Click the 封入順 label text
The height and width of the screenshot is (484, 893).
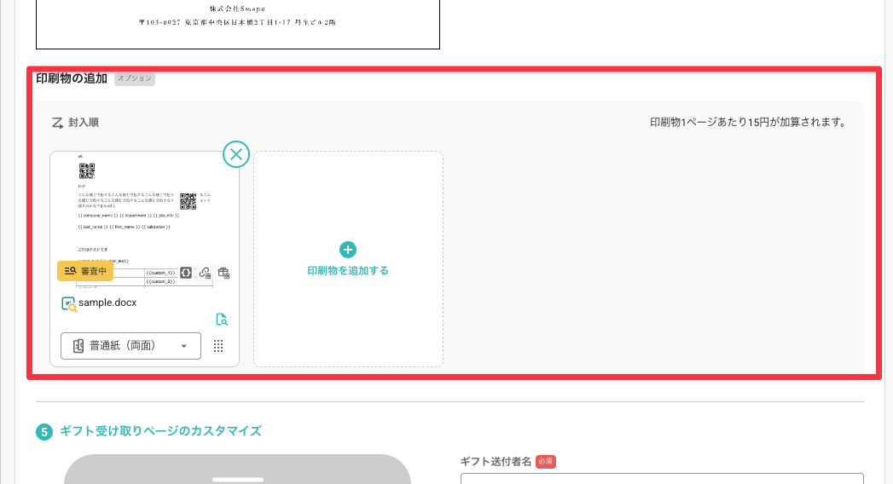coord(84,123)
